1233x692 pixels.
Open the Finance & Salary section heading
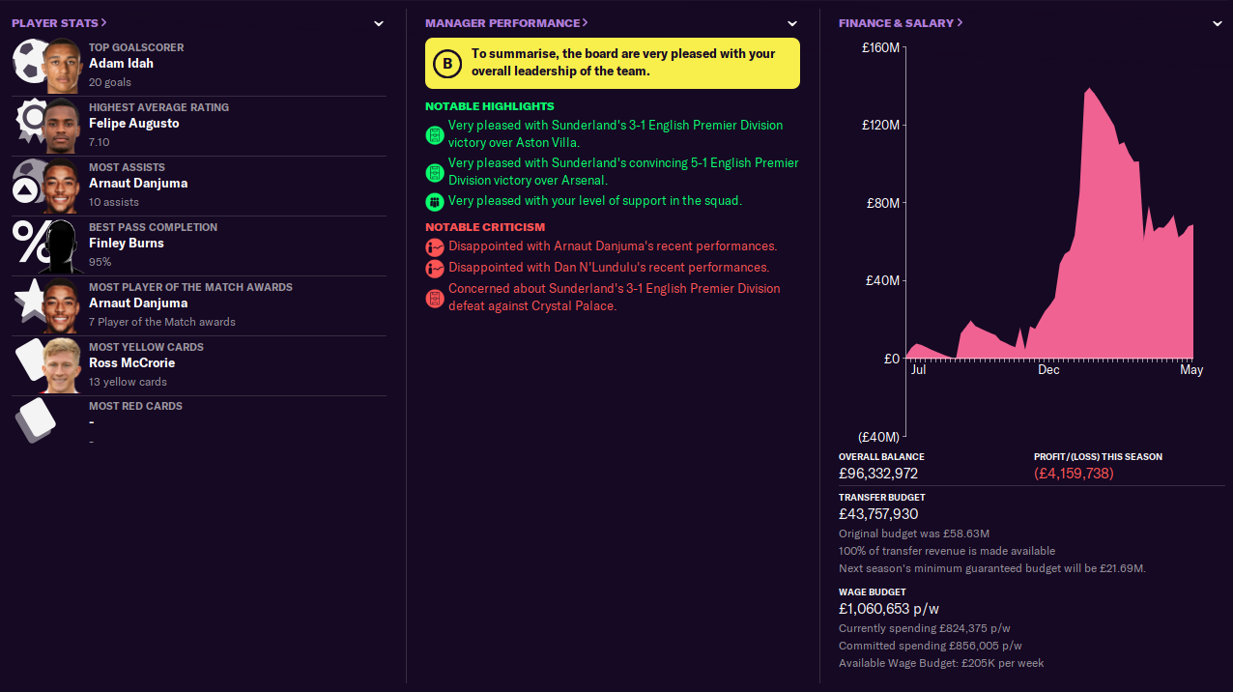pyautogui.click(x=901, y=22)
